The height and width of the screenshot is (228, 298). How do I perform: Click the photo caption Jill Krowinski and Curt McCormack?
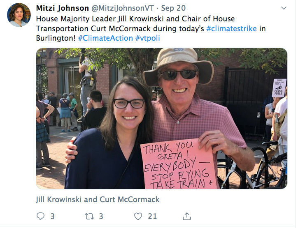click(x=98, y=200)
